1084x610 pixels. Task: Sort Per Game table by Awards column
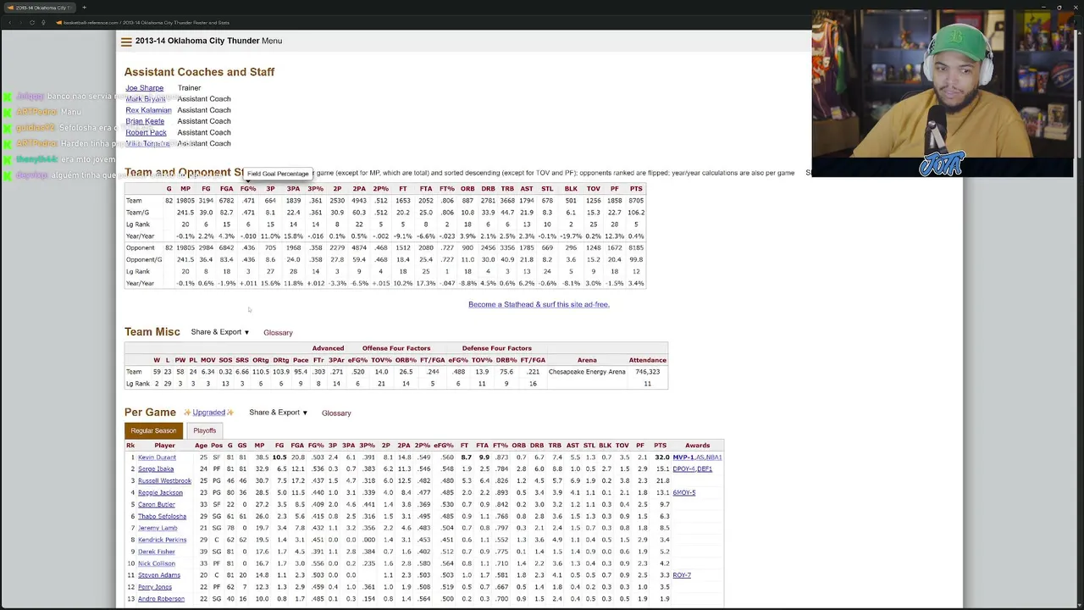698,446
